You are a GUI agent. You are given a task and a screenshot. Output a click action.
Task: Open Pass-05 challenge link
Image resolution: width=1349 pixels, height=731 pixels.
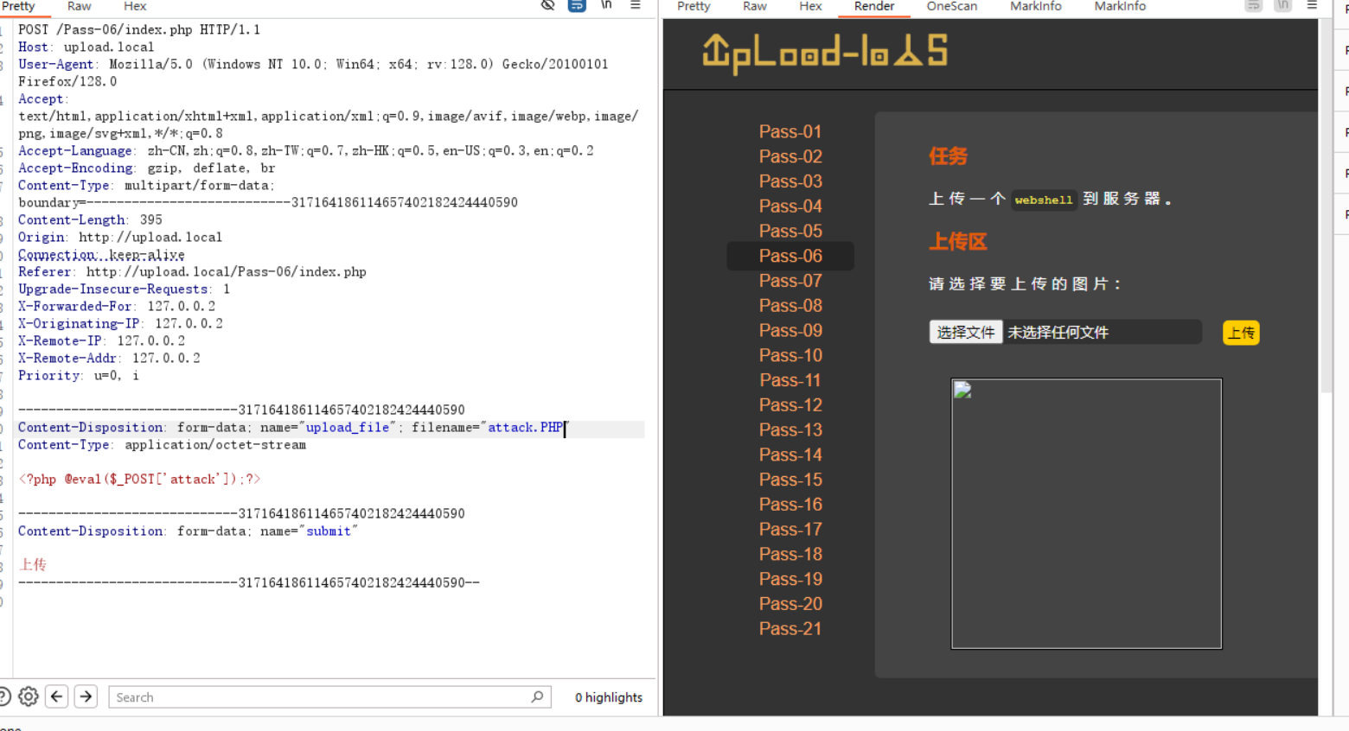pyautogui.click(x=790, y=231)
